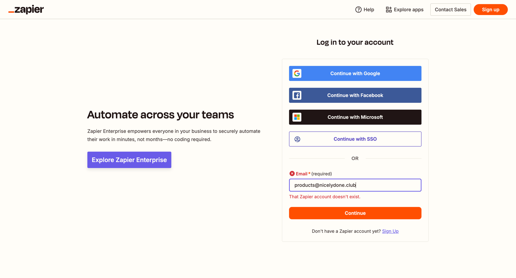
Task: Click the Zapier Enterprise description paragraph
Action: pos(174,135)
